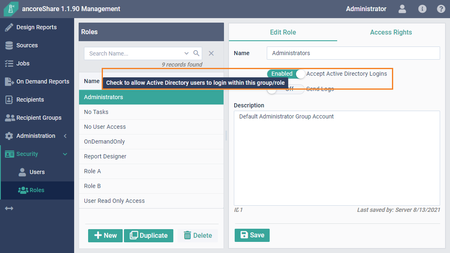
Task: Create a New role
Action: pyautogui.click(x=105, y=235)
